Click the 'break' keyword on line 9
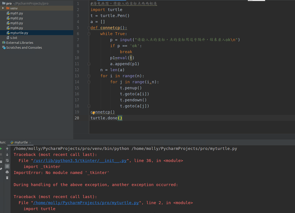Image resolution: width=295 pixels, height=213 pixels. tap(126, 52)
